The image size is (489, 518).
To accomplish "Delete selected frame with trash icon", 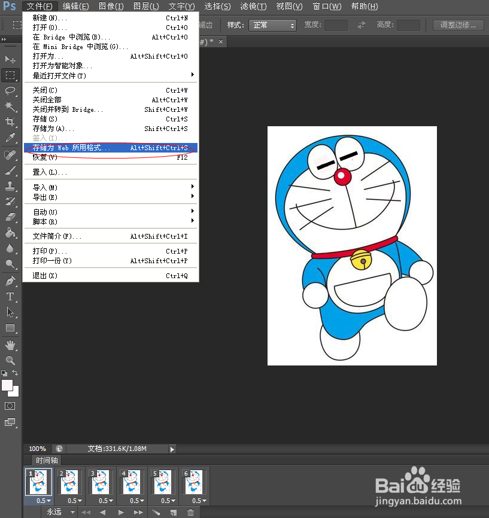I will (x=190, y=513).
